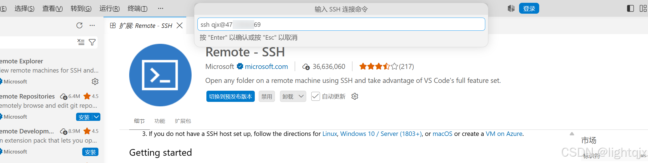Filter extensions with the funnel icon
Screen dimensions: 648x163
click(92, 42)
